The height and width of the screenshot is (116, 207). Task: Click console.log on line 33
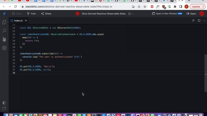29,57
